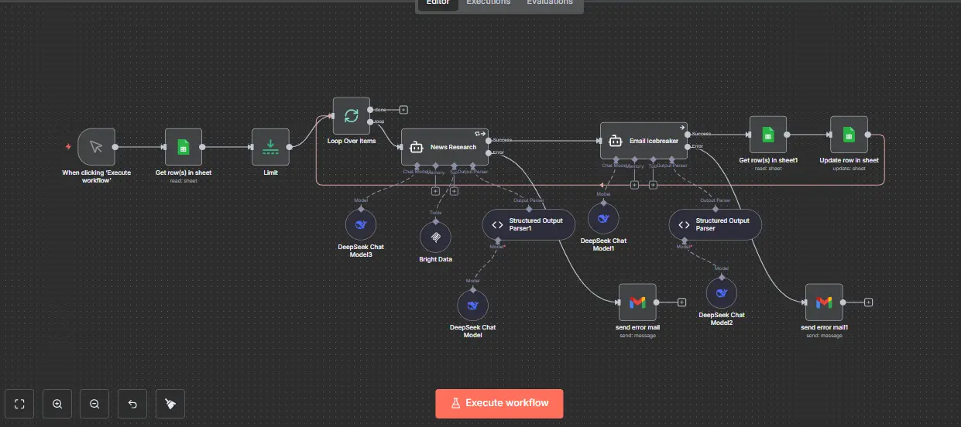Select the Email Icebreaker agent node
Screen dimensions: 961x427
(x=644, y=141)
